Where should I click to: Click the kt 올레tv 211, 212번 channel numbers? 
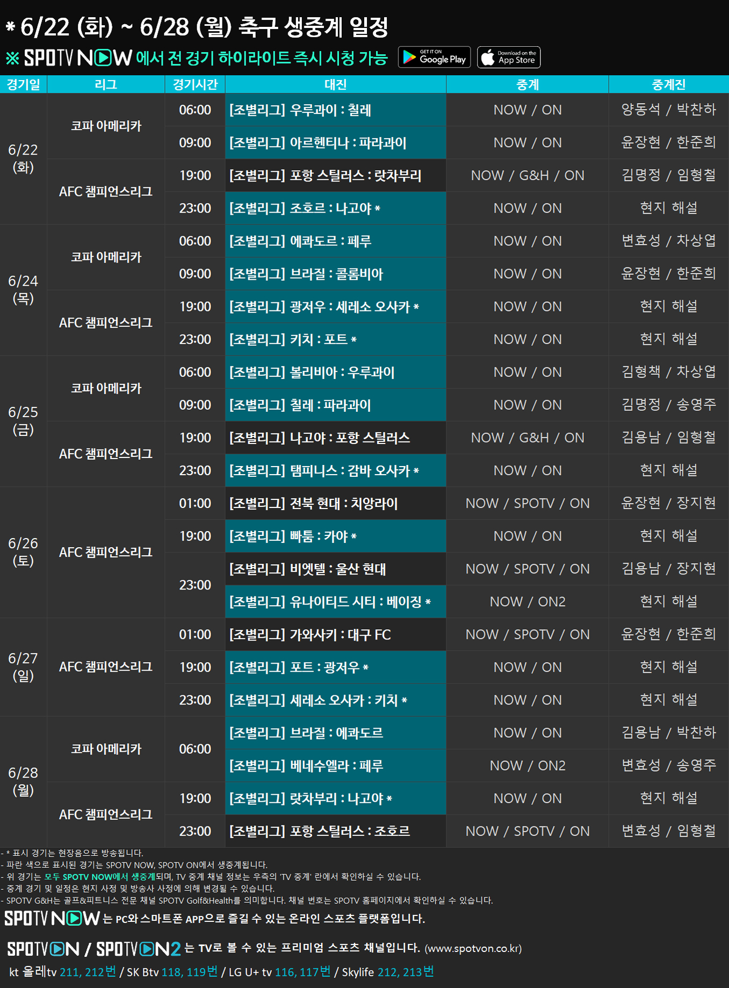tap(88, 972)
